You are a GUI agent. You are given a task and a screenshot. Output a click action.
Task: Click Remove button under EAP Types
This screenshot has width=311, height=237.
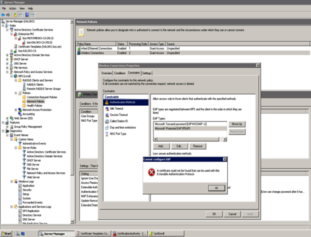[198, 146]
